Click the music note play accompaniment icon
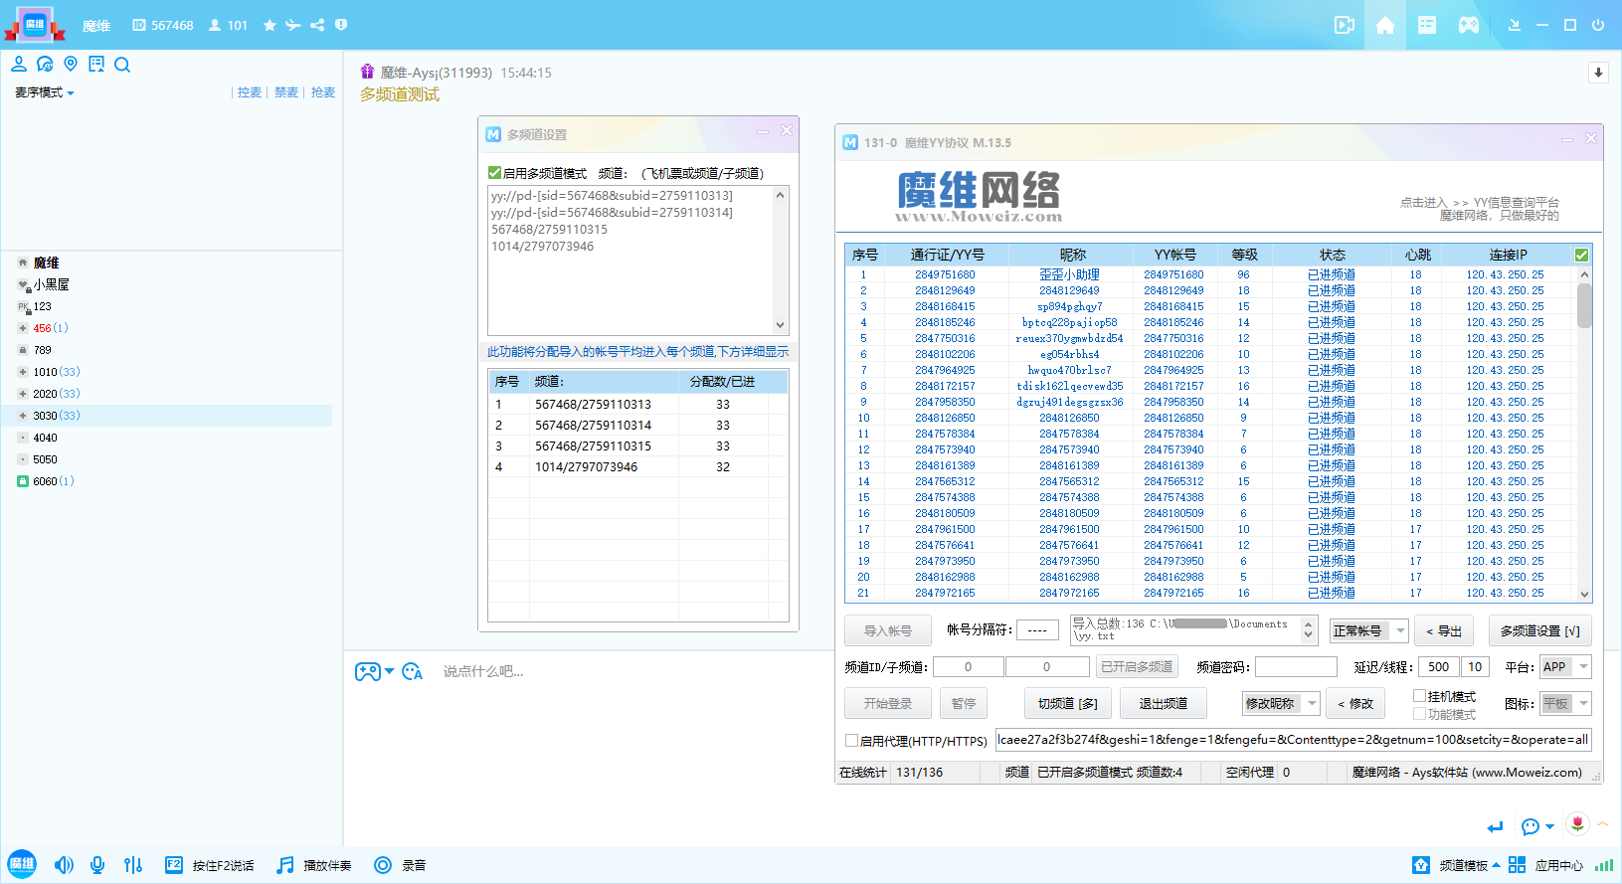1622x884 pixels. coord(285,865)
